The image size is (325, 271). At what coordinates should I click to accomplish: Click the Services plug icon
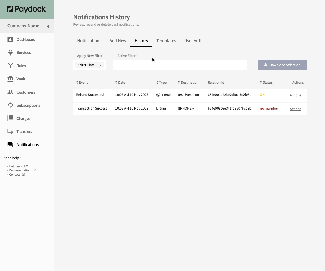(x=10, y=52)
